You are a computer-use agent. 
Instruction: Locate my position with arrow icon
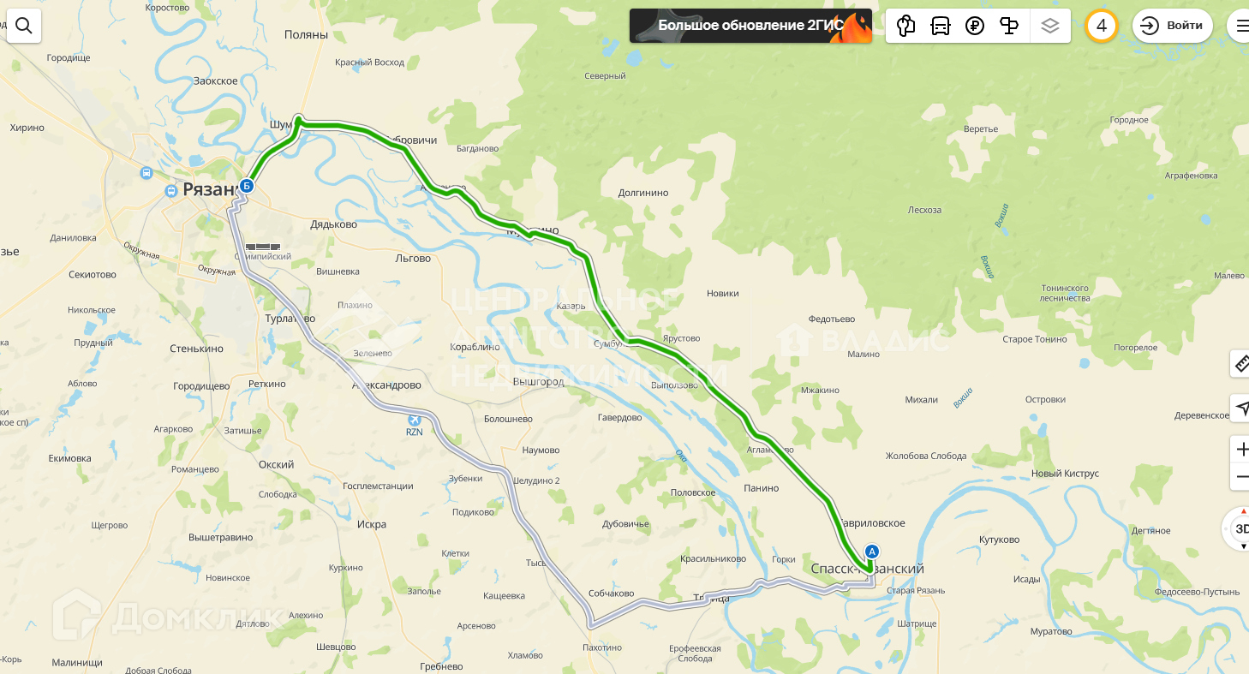pos(1240,408)
